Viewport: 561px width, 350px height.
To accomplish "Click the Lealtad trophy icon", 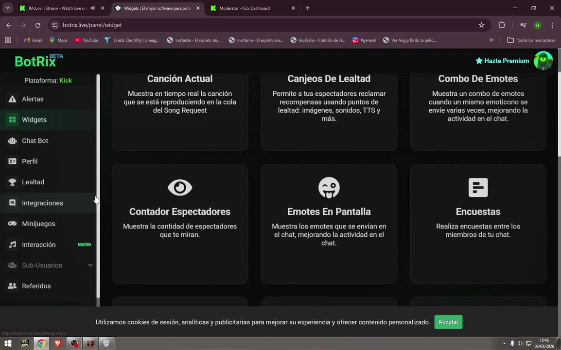I will tap(12, 182).
